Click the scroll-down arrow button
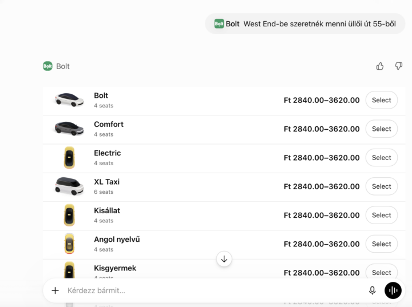Viewport: 412px width, 307px height. point(224,259)
